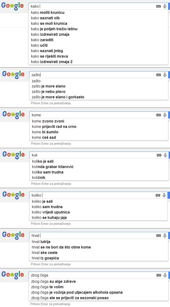Click the voice search mic beside 'koliko'

[165, 195]
